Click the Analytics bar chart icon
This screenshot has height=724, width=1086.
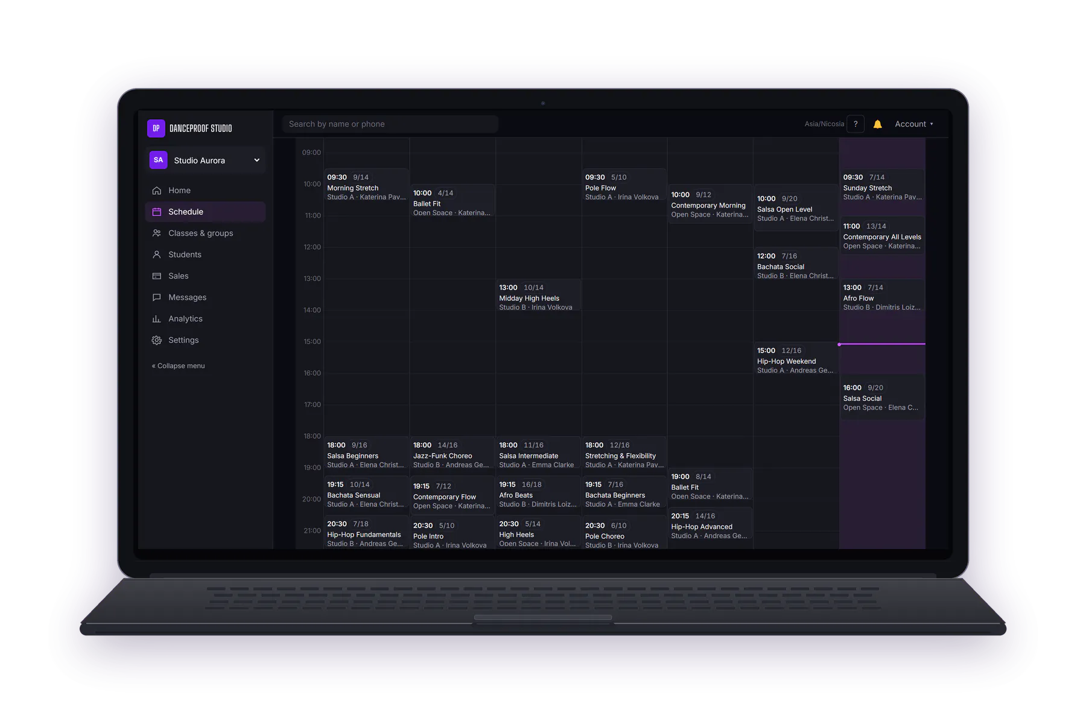[157, 319]
